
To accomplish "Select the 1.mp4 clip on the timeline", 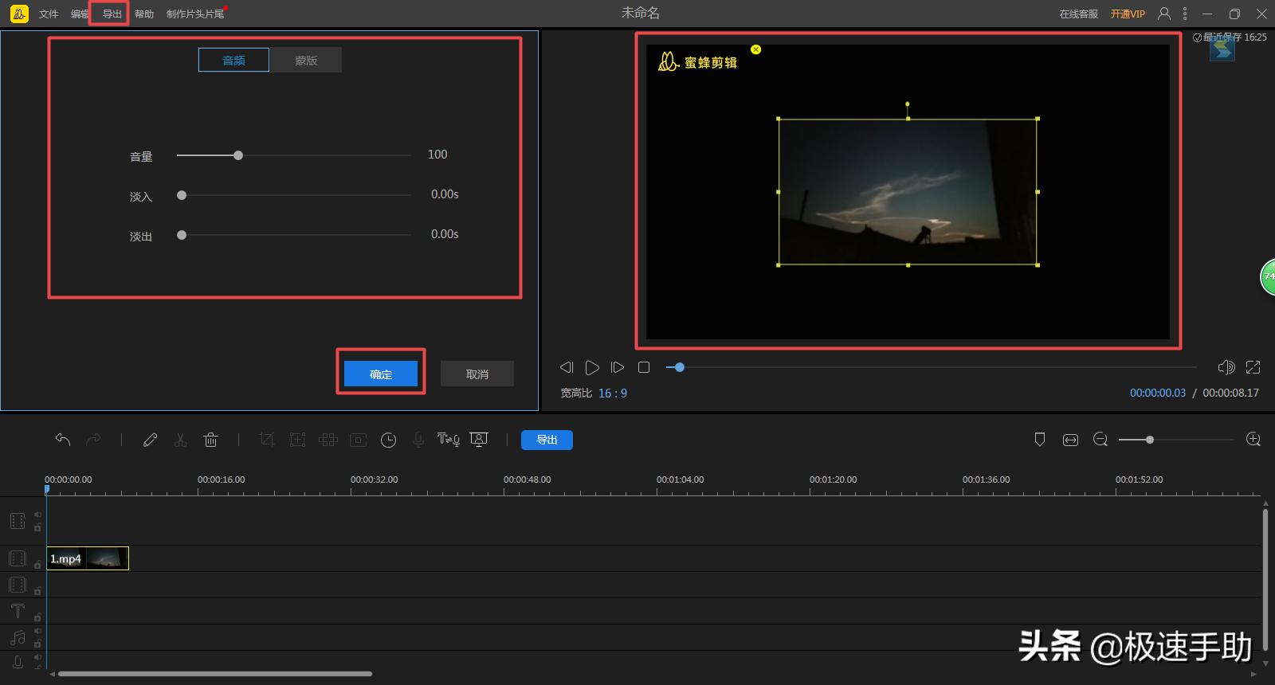I will (x=87, y=559).
